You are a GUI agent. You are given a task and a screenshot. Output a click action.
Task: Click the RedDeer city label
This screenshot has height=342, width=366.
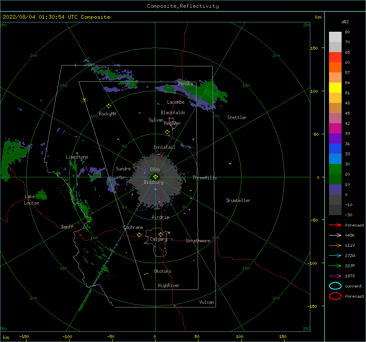[172, 123]
